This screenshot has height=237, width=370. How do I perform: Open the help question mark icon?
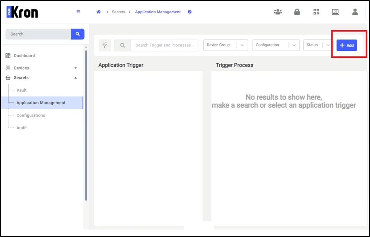(189, 12)
